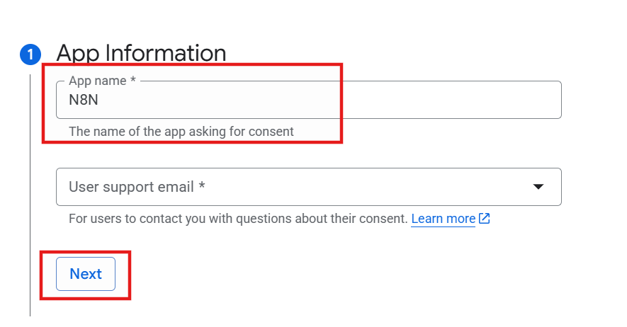The width and height of the screenshot is (627, 327).
Task: Click the asterisk in the App name label
Action: click(132, 81)
